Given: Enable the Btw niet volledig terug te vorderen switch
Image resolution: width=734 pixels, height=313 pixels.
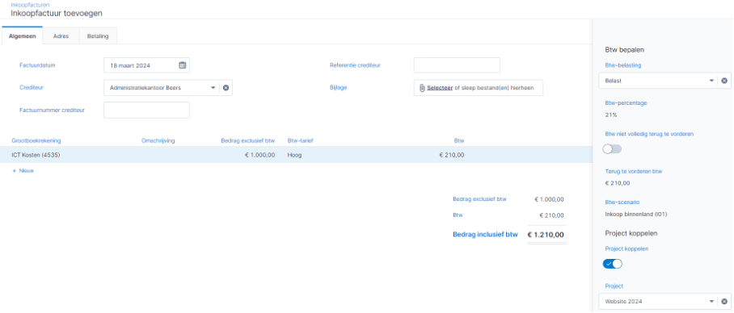Looking at the screenshot, I should [x=612, y=149].
